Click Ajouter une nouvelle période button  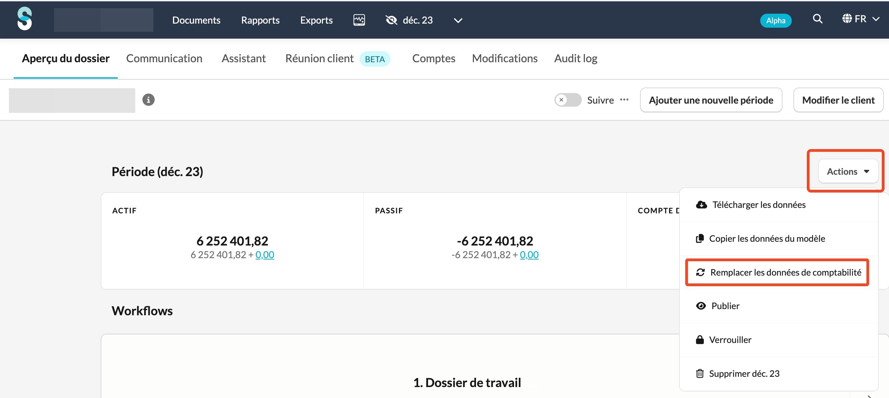click(x=711, y=100)
